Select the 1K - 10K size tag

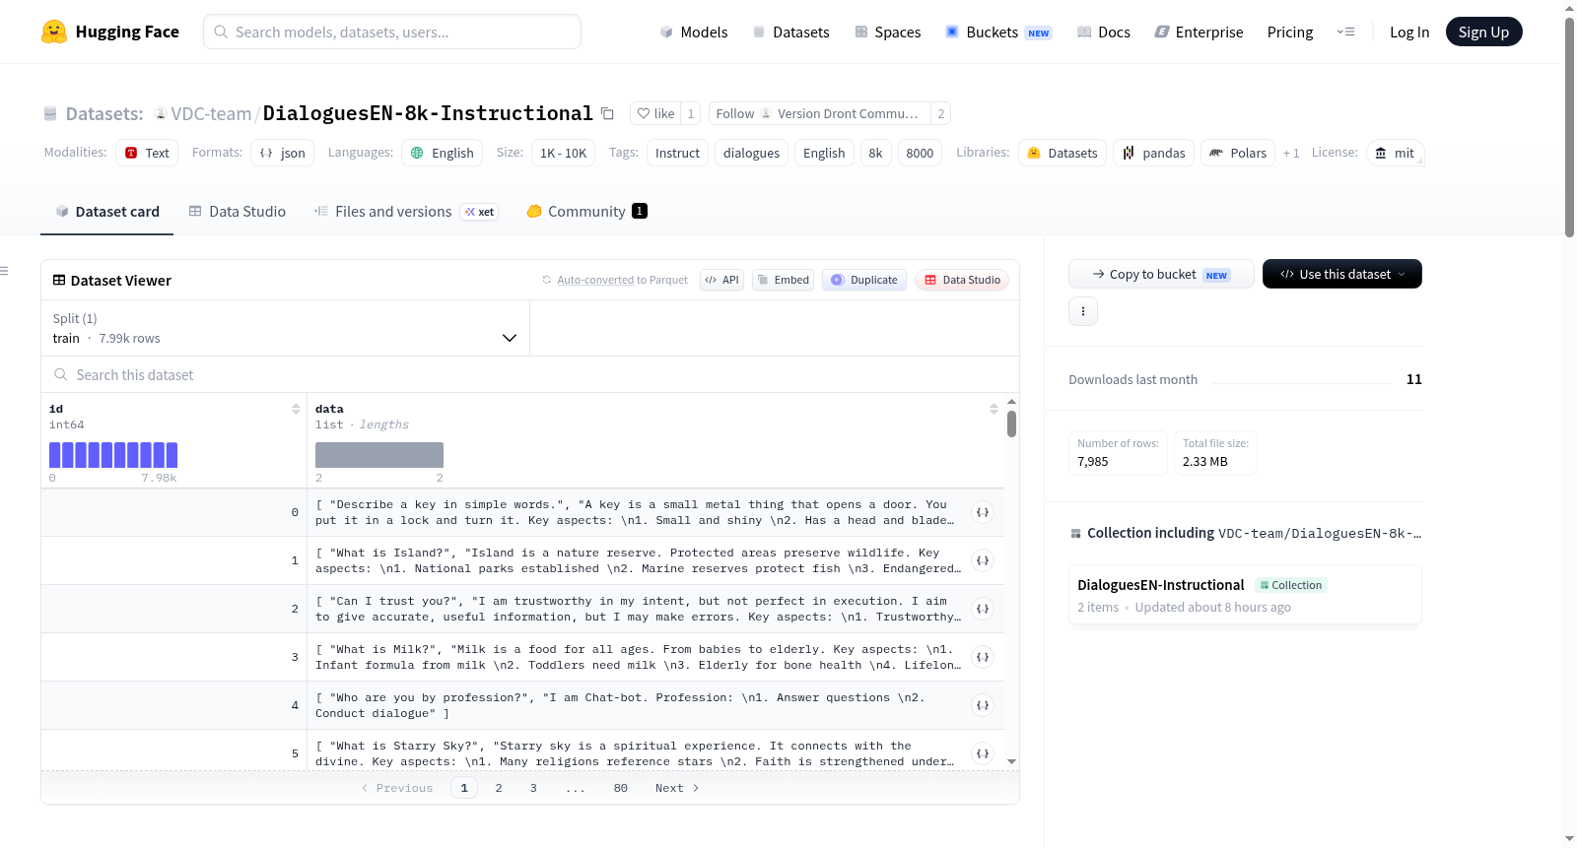tap(563, 153)
